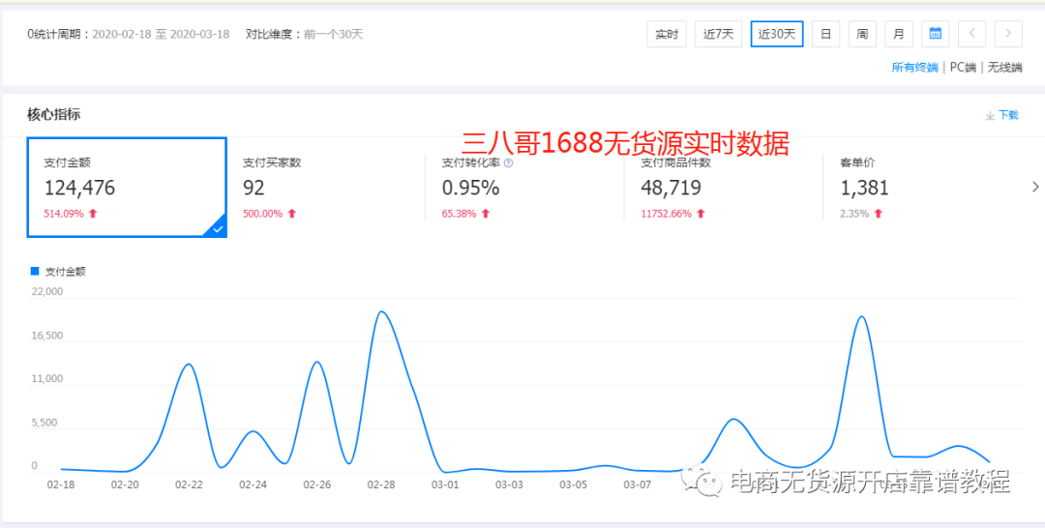Click the 02-28 axis date label
This screenshot has width=1045, height=528.
point(380,484)
